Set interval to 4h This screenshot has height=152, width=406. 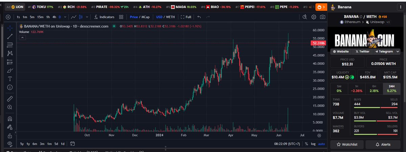[54, 17]
